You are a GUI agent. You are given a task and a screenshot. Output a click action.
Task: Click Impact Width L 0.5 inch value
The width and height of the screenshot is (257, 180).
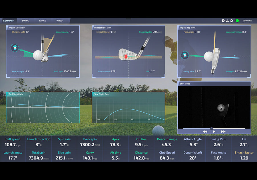coord(150,32)
